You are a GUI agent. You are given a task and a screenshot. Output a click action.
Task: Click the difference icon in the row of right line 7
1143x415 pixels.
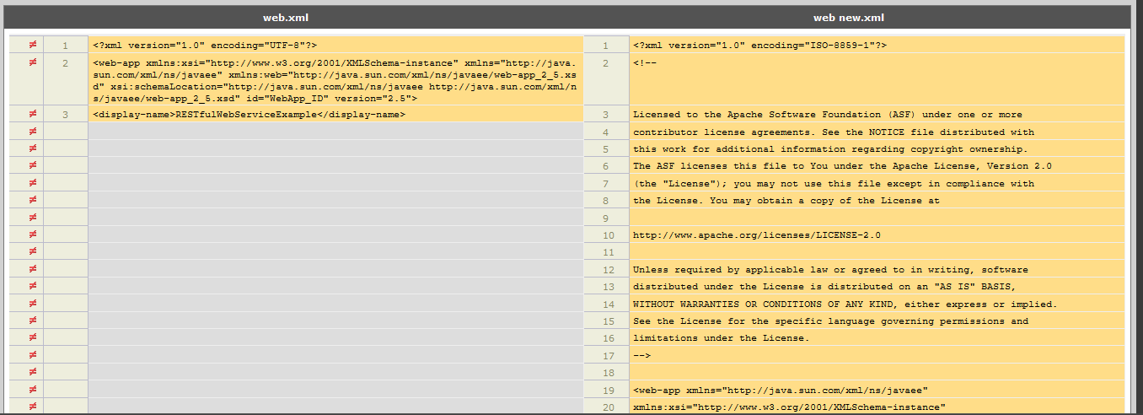[33, 183]
